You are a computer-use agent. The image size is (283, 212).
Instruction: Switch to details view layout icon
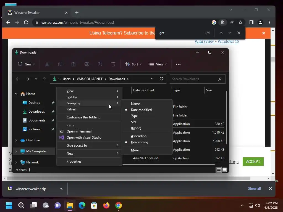coord(219,170)
